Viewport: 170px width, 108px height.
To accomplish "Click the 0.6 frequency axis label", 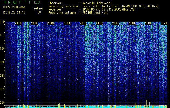I will (x=2, y=103).
